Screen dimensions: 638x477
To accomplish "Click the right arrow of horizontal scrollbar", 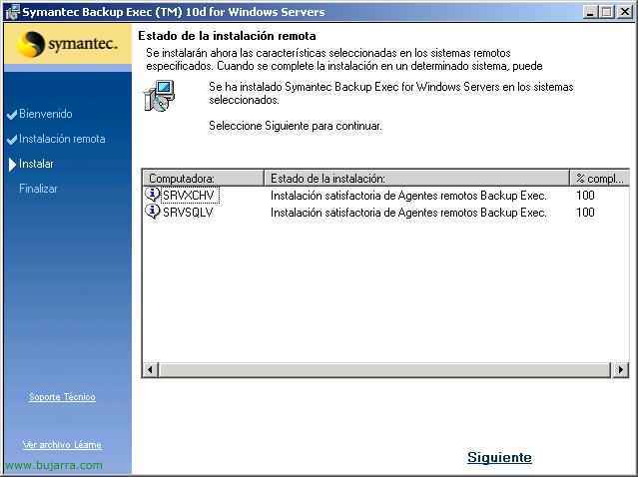I will pyautogui.click(x=620, y=369).
